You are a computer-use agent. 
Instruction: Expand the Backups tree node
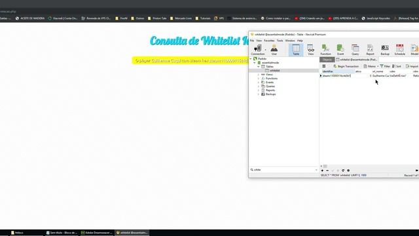point(259,94)
